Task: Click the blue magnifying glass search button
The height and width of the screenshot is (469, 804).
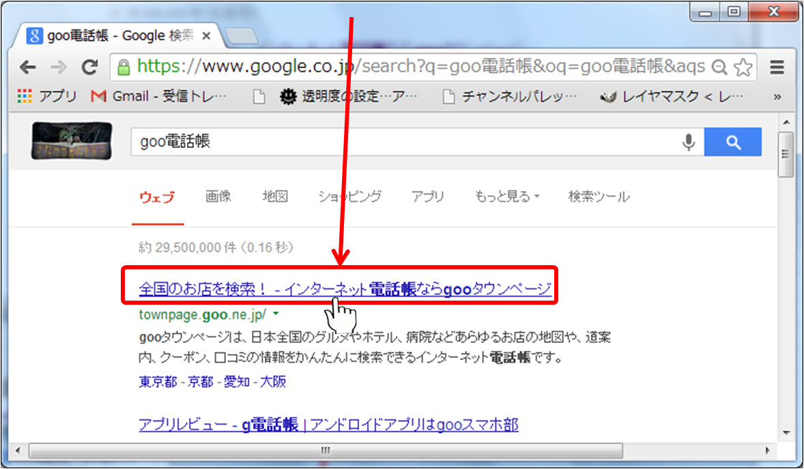Action: (x=733, y=141)
